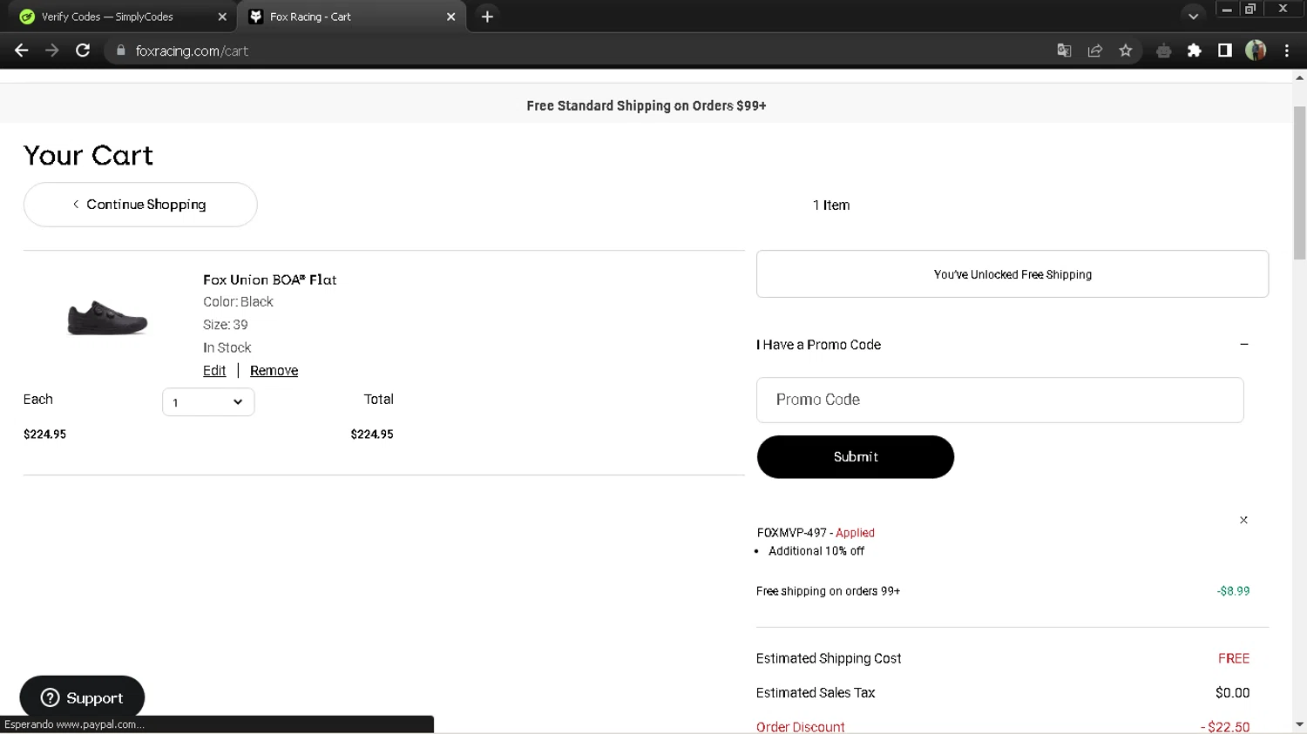Open the tab search chevron
The image size is (1307, 734).
[1193, 17]
